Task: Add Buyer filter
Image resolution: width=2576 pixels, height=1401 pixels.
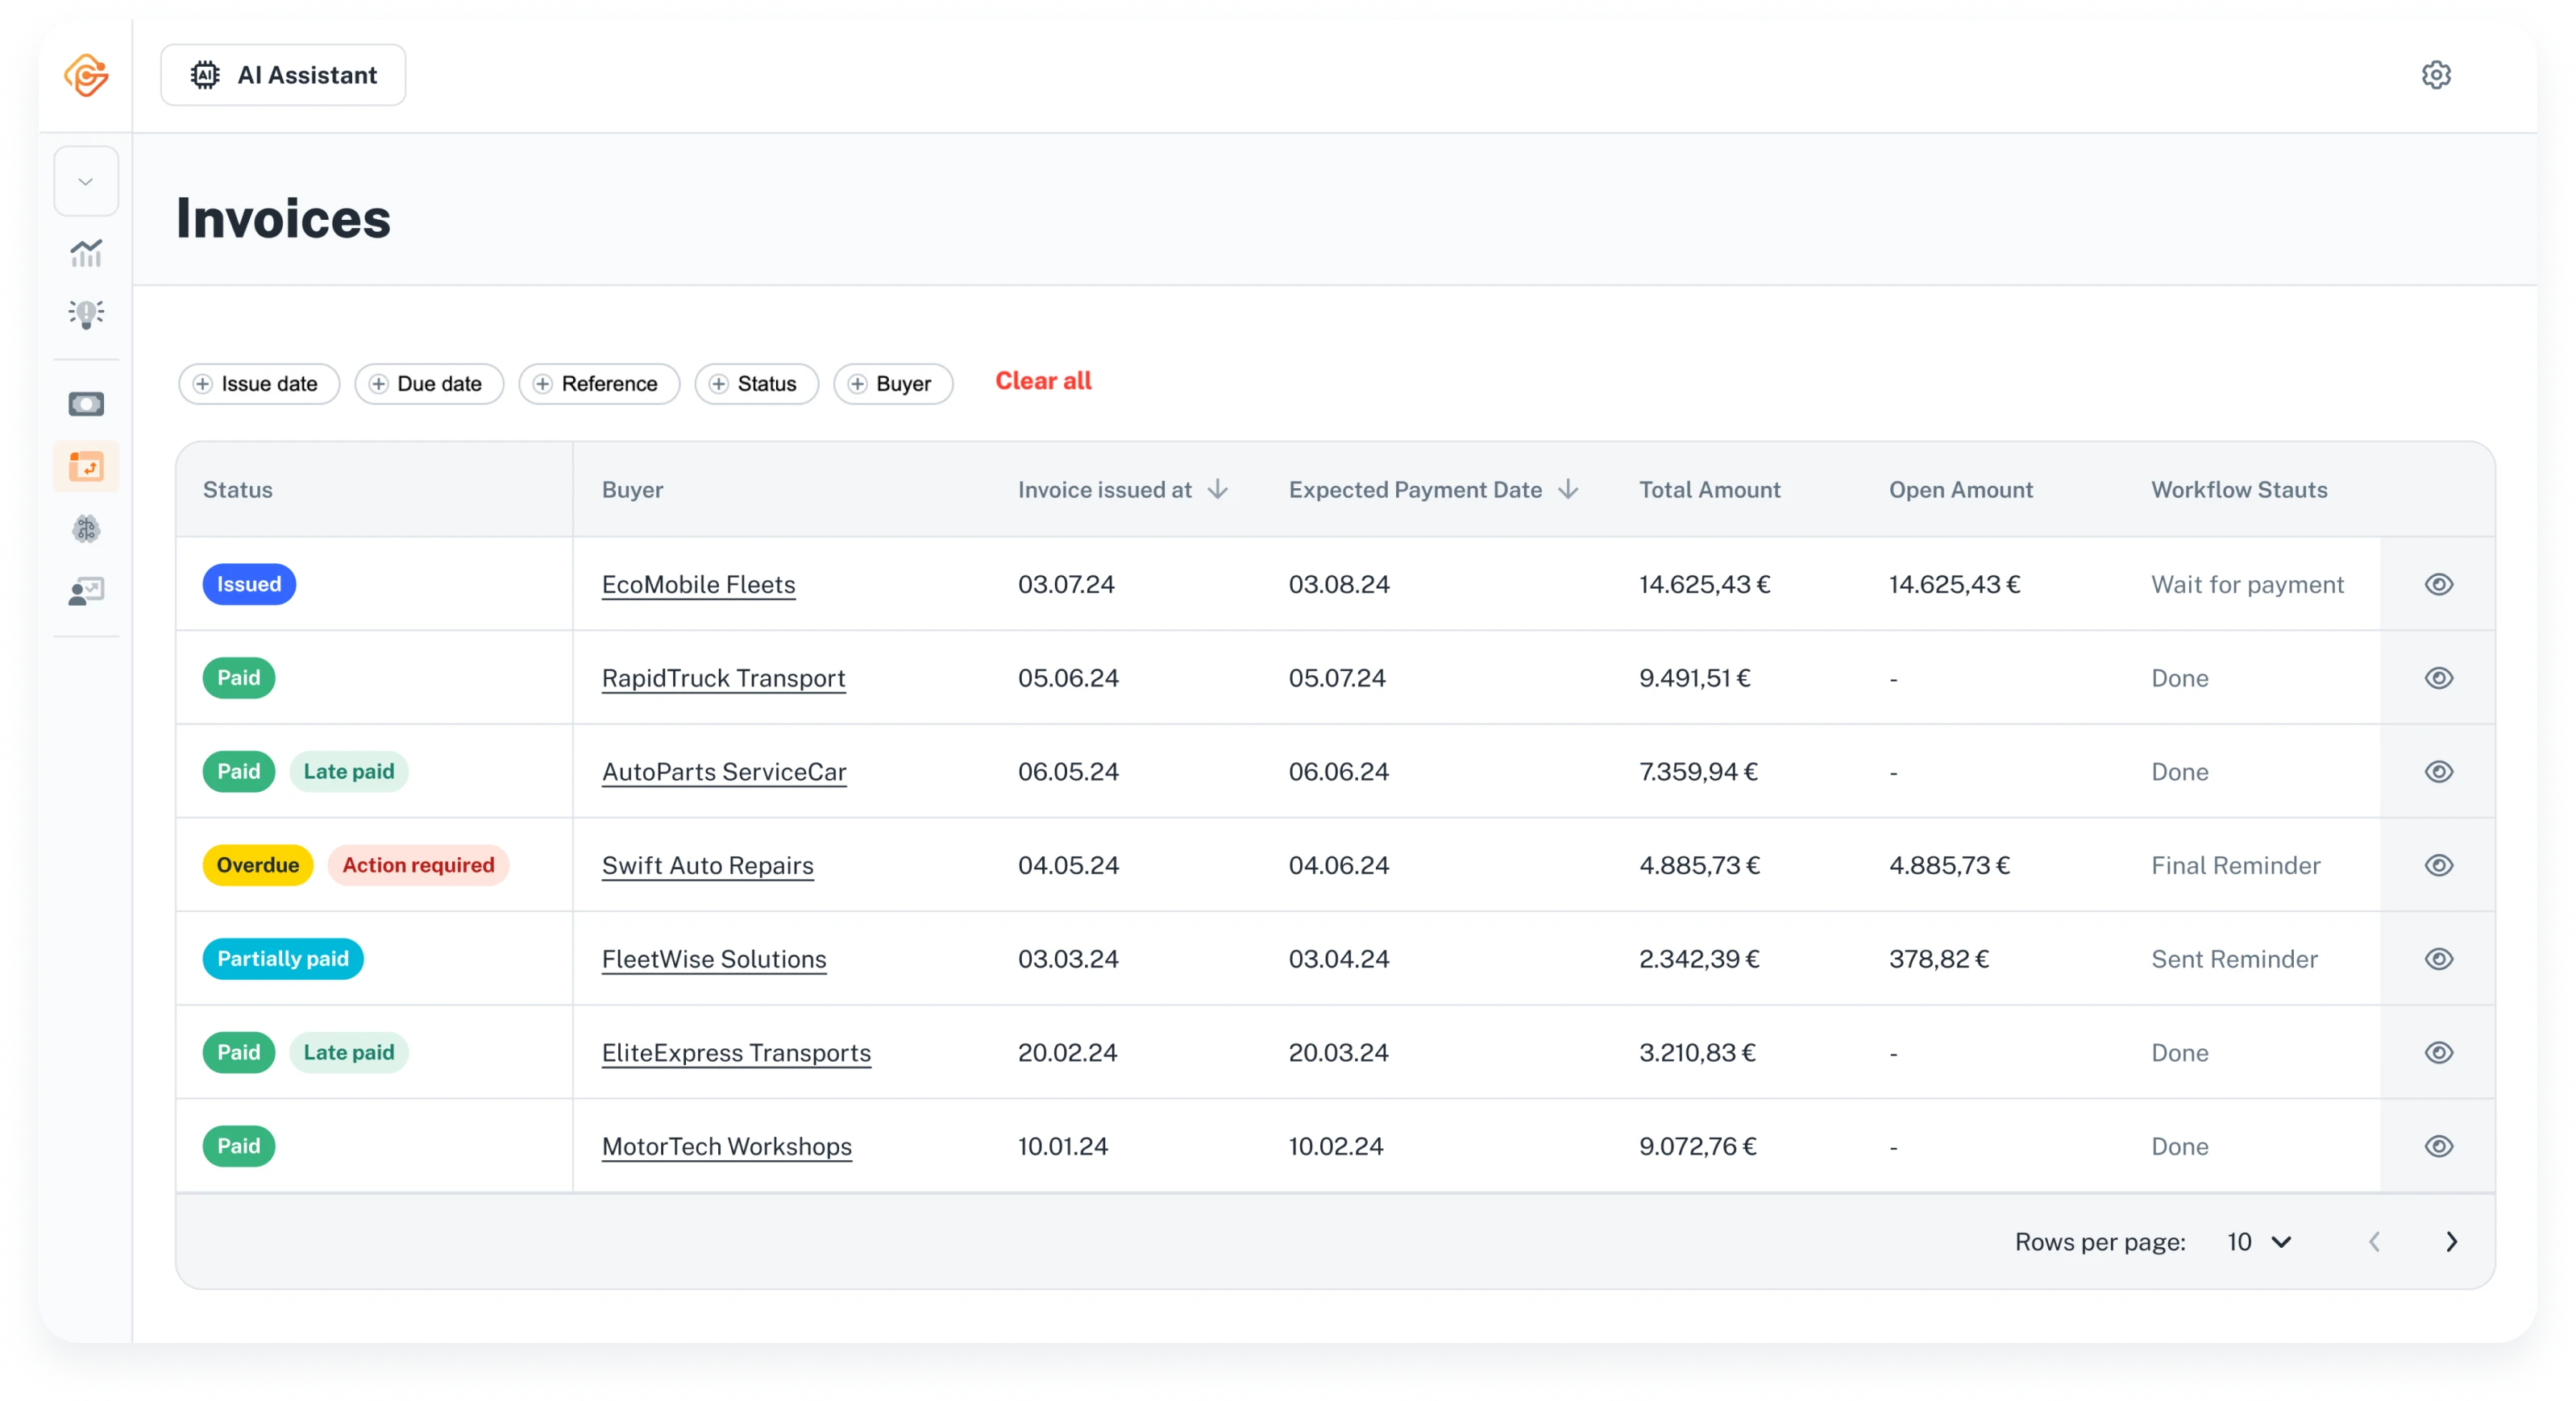Action: click(x=893, y=383)
